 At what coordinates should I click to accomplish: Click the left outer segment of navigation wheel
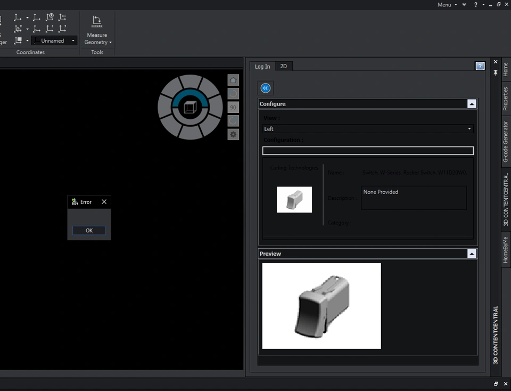[x=164, y=107]
